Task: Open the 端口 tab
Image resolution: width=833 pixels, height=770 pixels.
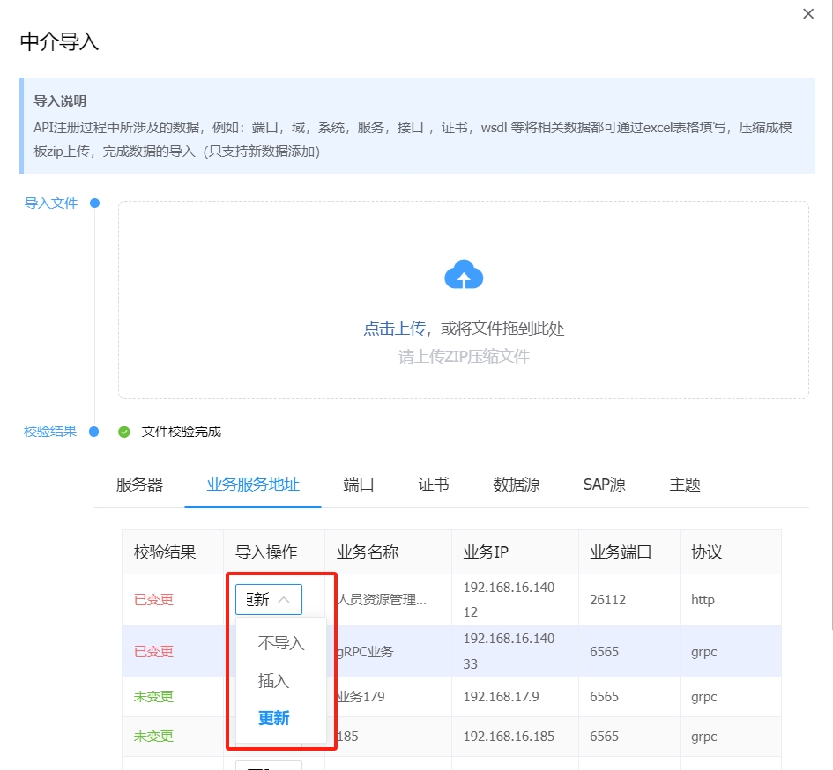Action: (359, 485)
